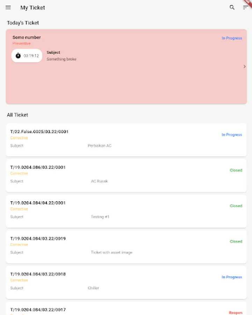The image size is (252, 315).
Task: Open the sort/filter list icon
Action: pyautogui.click(x=245, y=8)
